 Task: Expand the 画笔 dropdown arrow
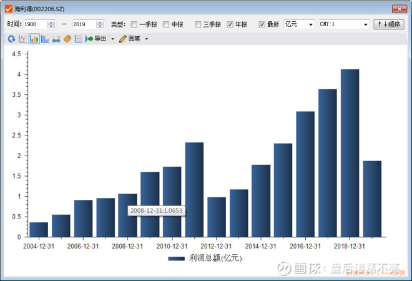[146, 39]
